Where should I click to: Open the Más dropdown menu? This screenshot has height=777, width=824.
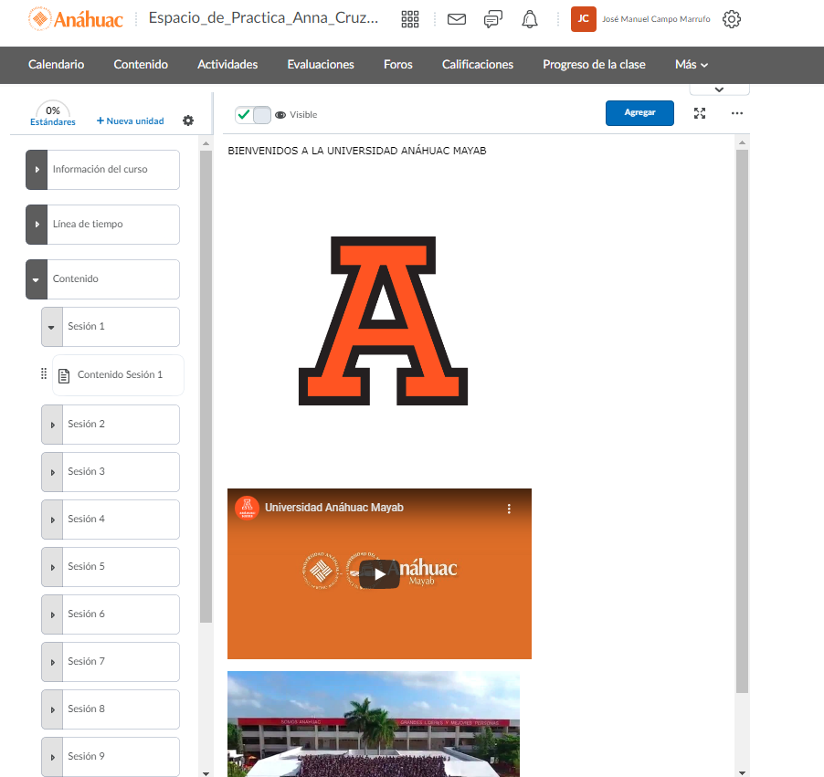pyautogui.click(x=691, y=65)
